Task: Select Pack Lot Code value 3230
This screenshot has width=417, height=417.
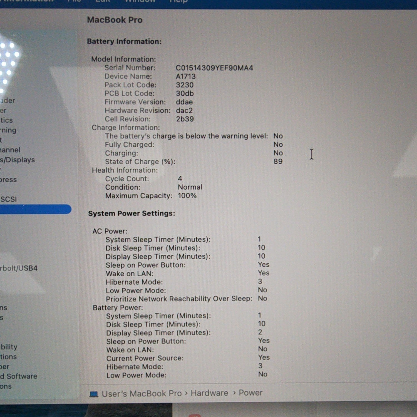Action: [185, 85]
